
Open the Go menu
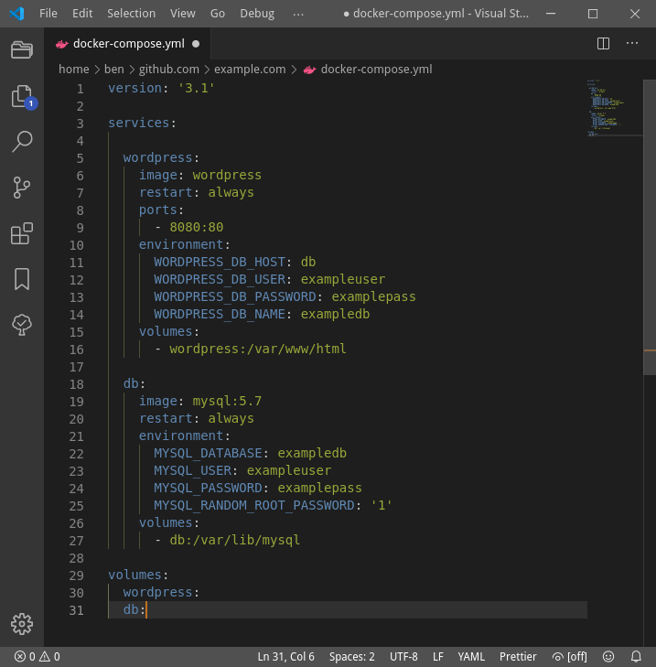tap(218, 14)
